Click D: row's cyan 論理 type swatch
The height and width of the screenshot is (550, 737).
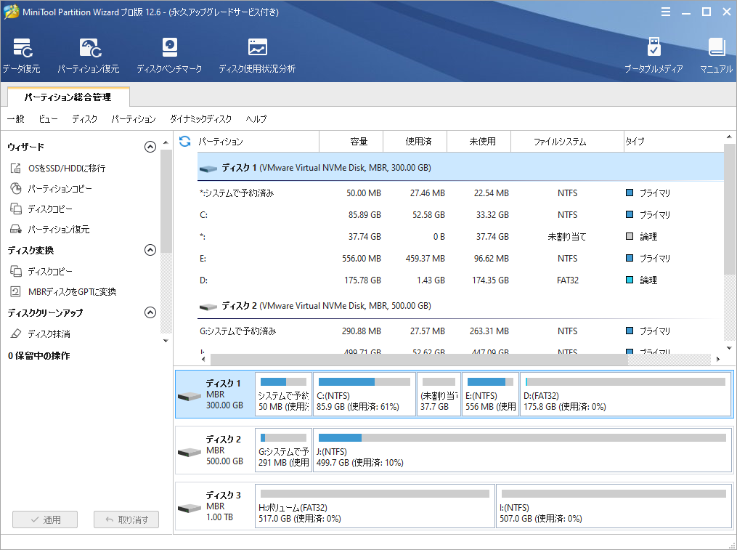[630, 280]
